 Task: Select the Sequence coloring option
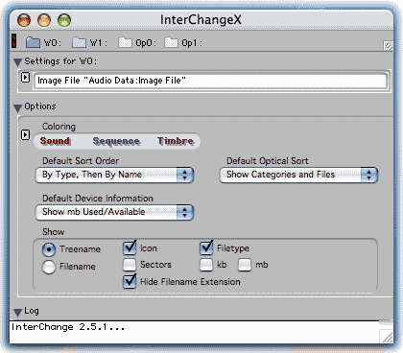tap(116, 141)
